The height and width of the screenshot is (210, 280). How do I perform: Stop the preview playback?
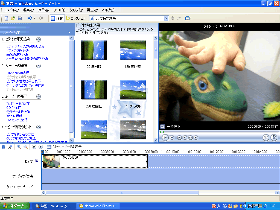pos(172,138)
